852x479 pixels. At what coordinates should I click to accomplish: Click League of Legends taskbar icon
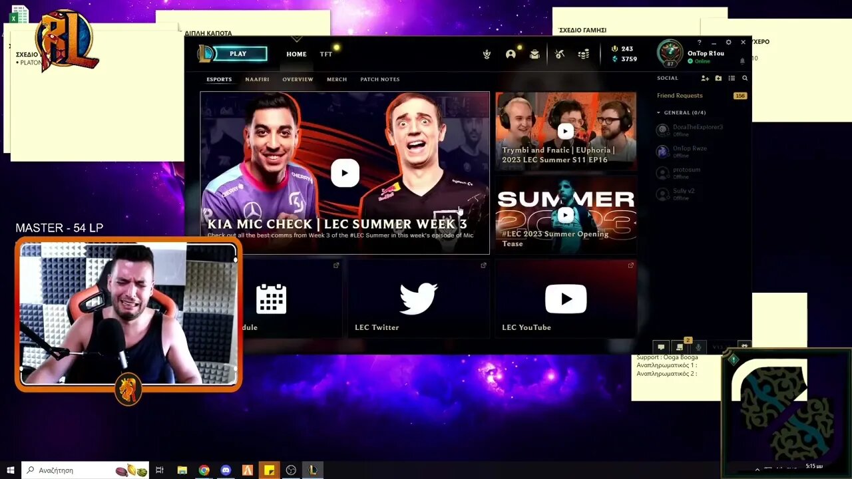click(x=312, y=470)
